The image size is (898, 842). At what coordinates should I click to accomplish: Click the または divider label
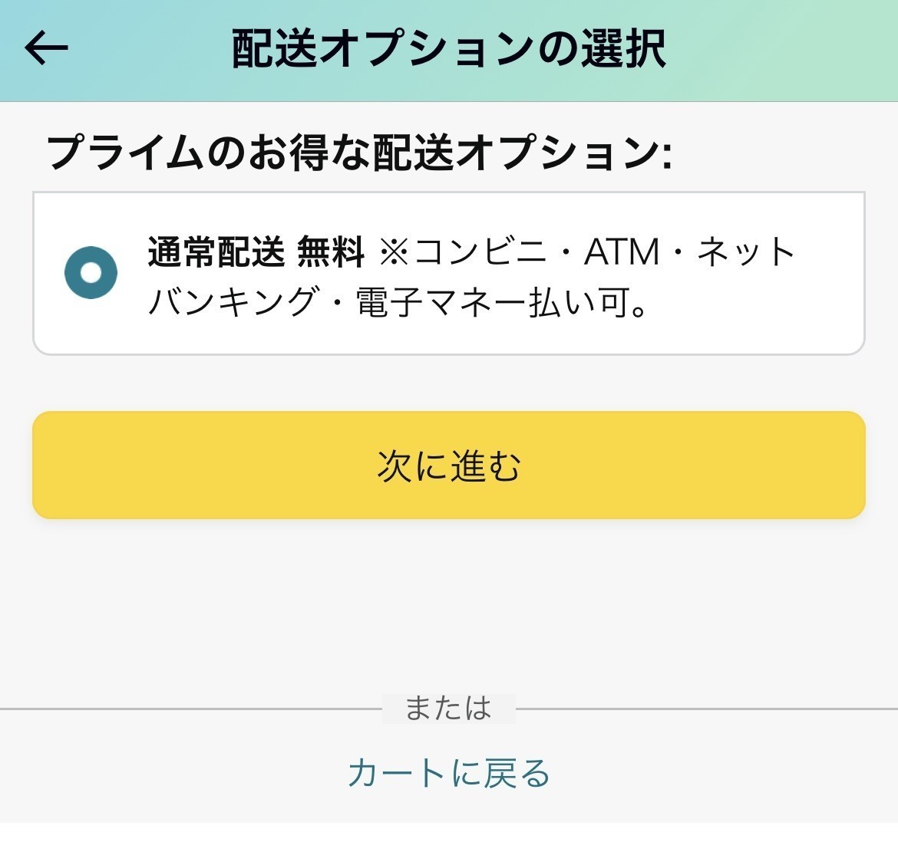click(449, 709)
